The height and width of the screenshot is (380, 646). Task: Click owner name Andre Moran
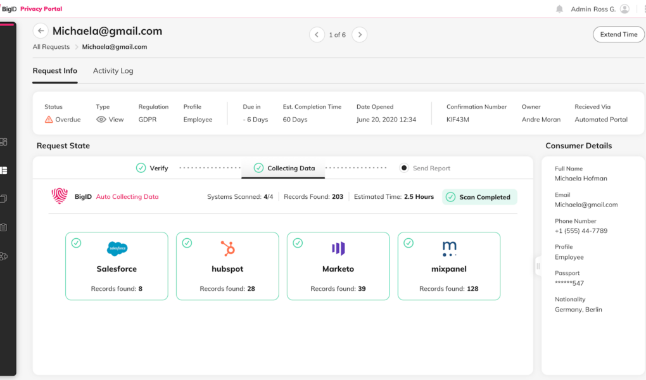(x=541, y=120)
